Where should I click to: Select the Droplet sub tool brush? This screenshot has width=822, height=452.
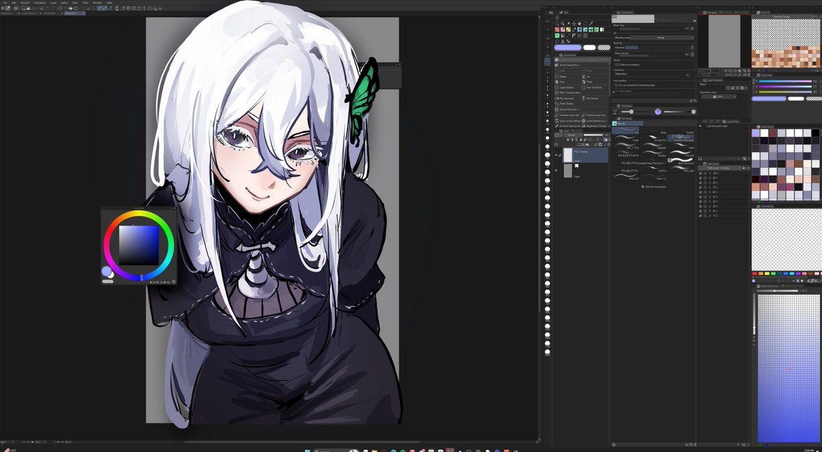pos(681,131)
